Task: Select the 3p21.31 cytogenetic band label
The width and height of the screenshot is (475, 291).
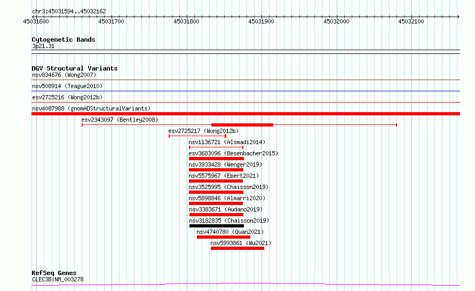Action: point(43,46)
